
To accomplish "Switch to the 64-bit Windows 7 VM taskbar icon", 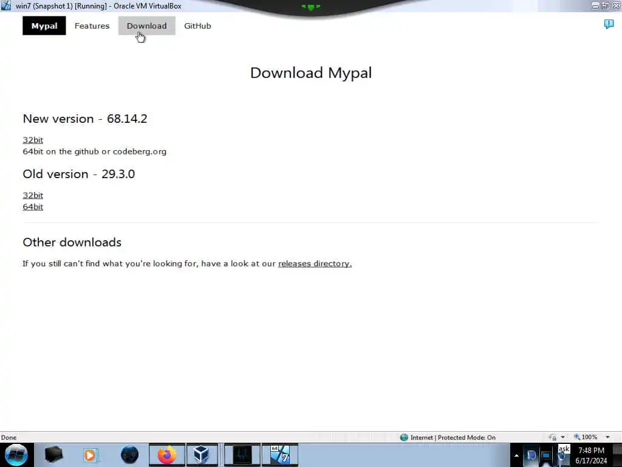I will [280, 455].
